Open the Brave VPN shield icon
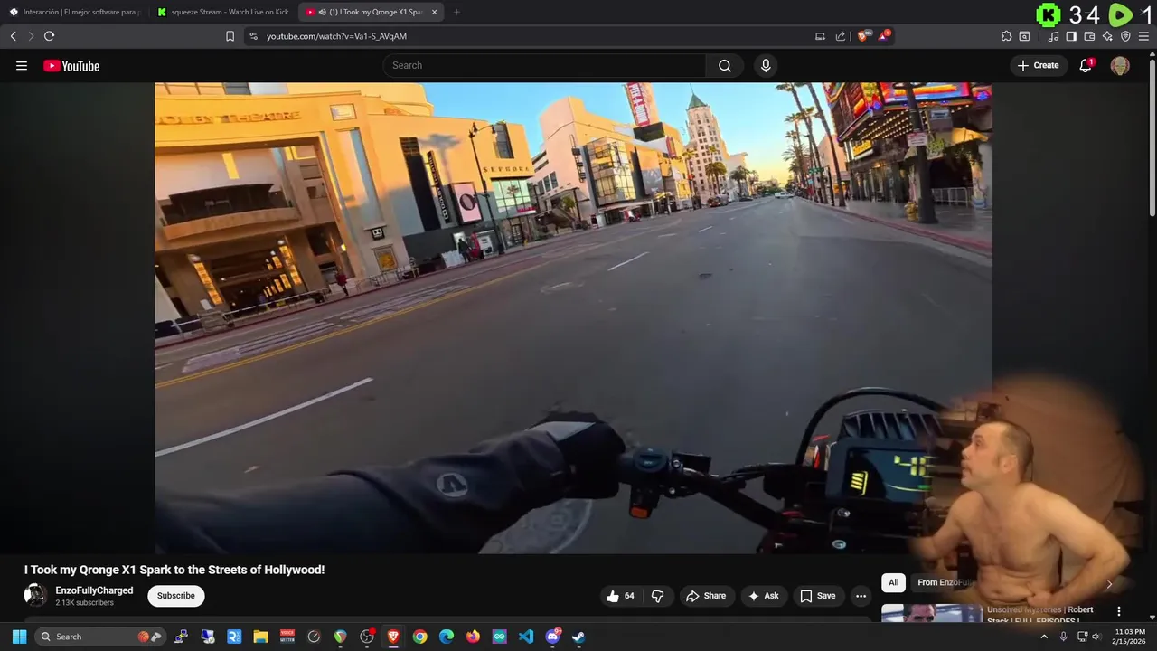This screenshot has height=651, width=1157. click(1125, 36)
